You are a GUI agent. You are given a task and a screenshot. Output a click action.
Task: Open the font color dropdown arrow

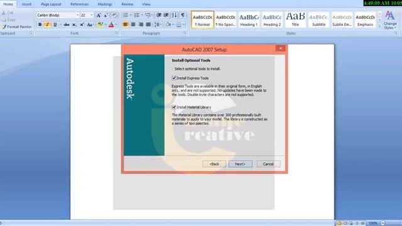[x=116, y=24]
